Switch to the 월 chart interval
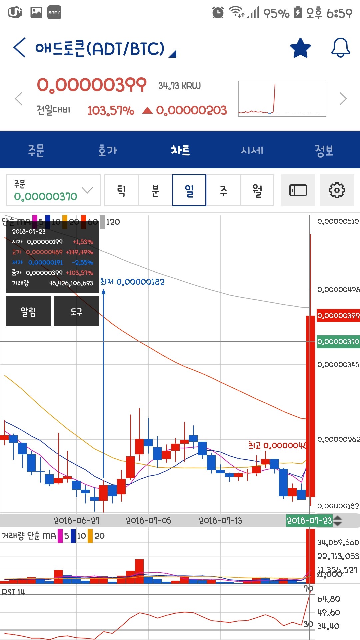The height and width of the screenshot is (640, 360). [x=257, y=190]
